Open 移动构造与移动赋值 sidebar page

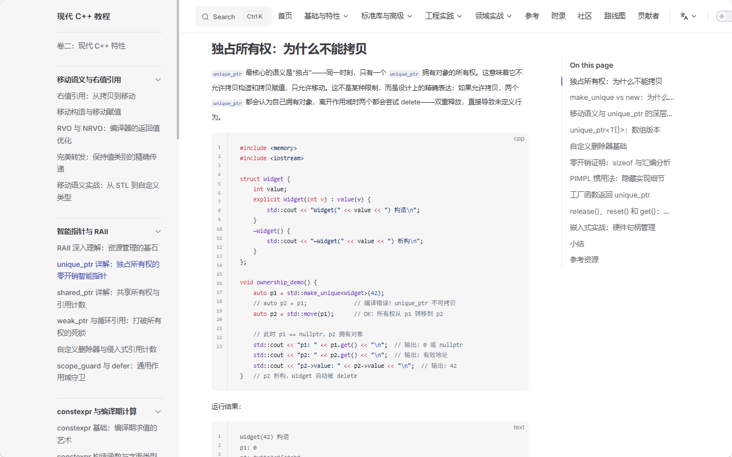pyautogui.click(x=89, y=112)
